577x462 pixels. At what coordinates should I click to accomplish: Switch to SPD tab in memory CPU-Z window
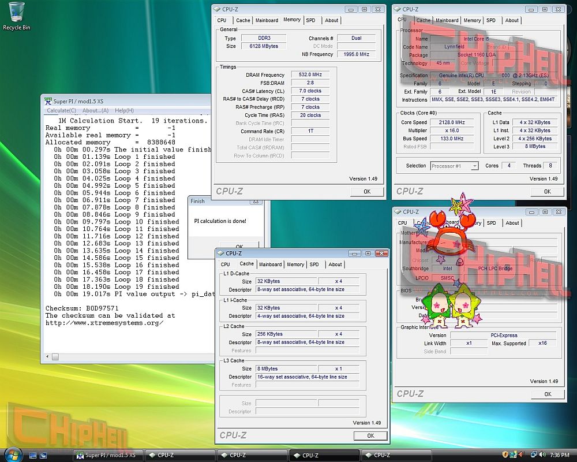pyautogui.click(x=310, y=20)
